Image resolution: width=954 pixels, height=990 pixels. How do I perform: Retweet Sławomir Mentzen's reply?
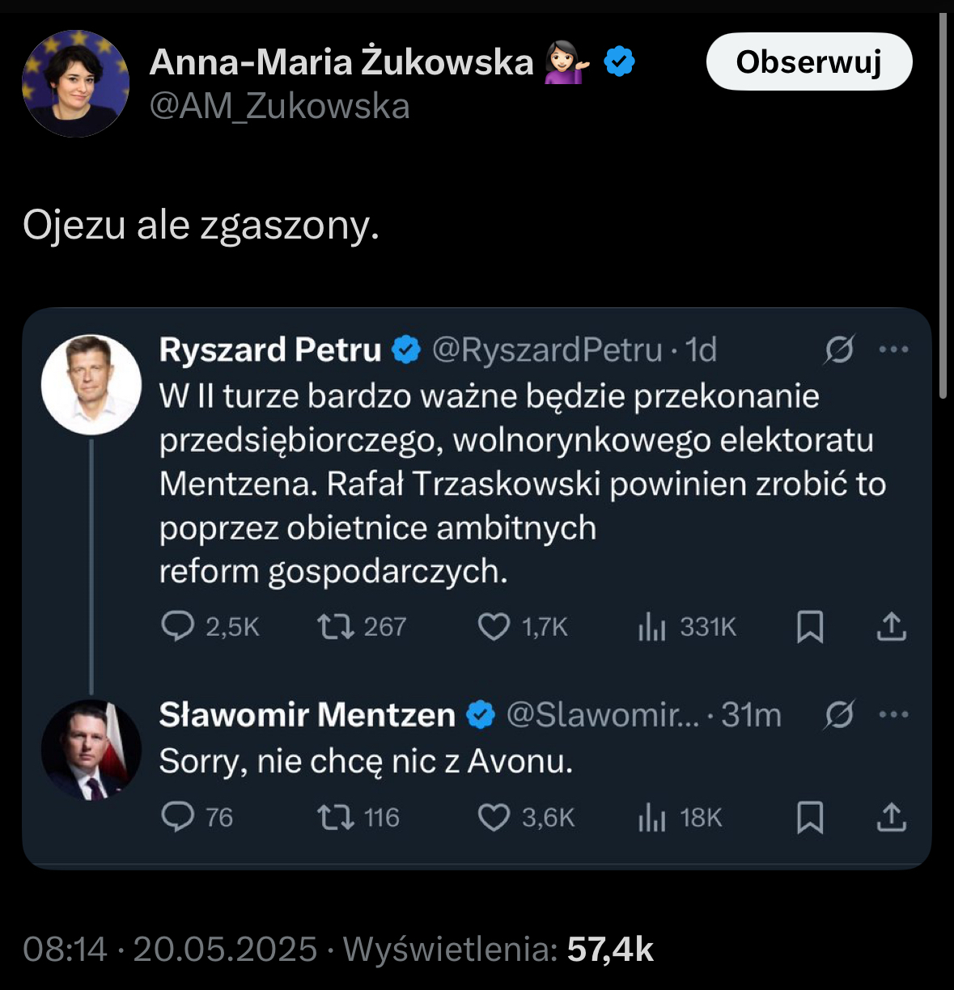(x=335, y=817)
